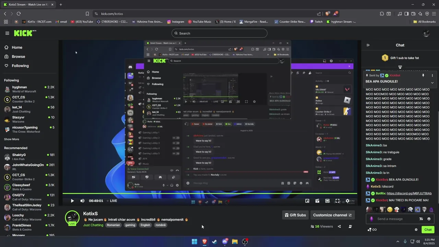The height and width of the screenshot is (247, 439).
Task: Toggle theater mode in player
Action: point(328,201)
